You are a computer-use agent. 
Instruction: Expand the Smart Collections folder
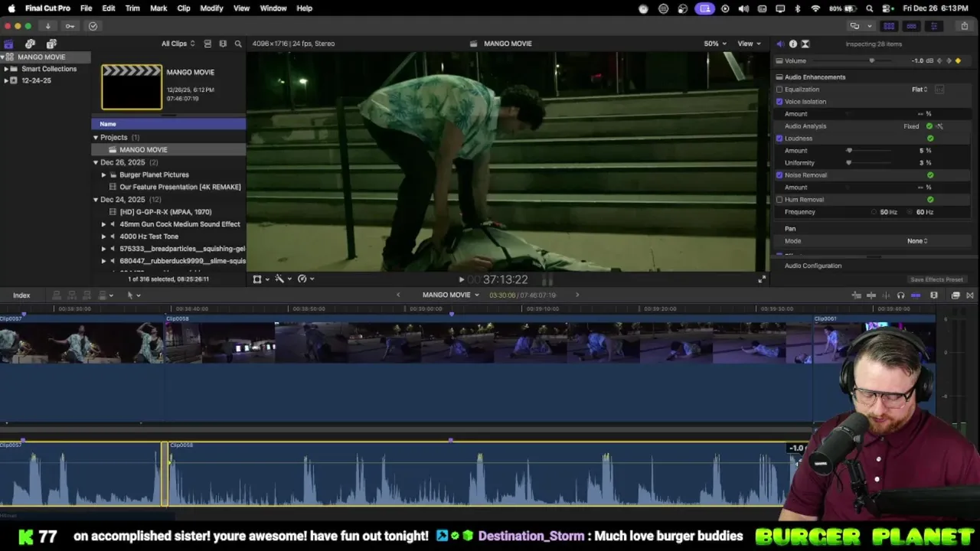pyautogui.click(x=6, y=69)
